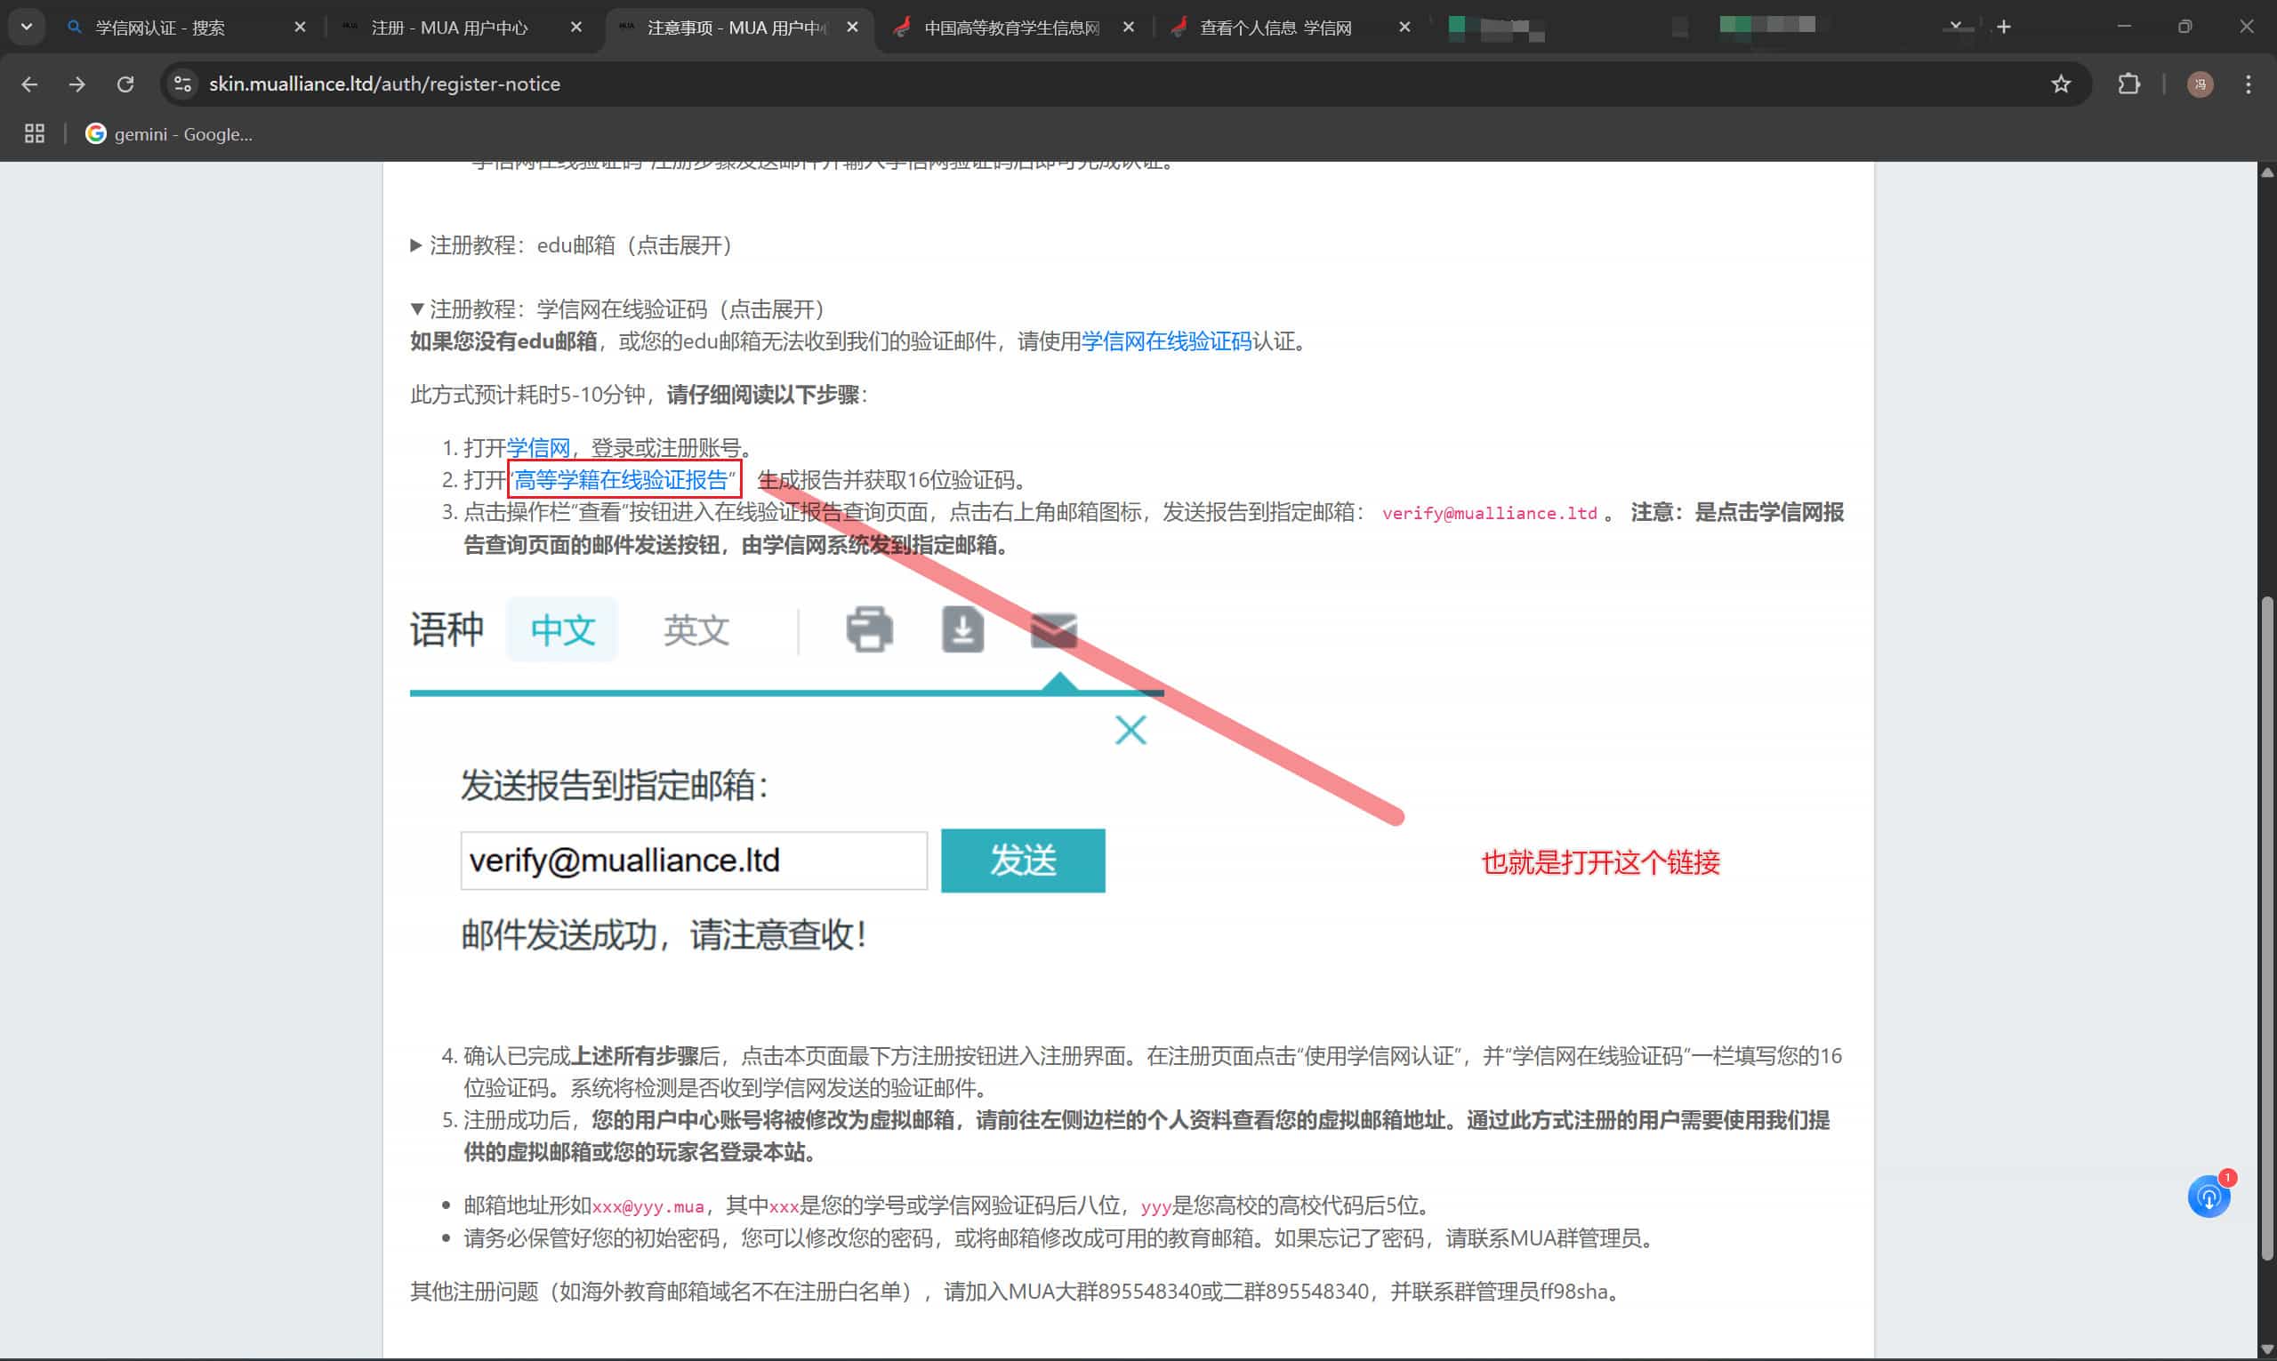Close the 学信网认证 - 搜索 tab
The width and height of the screenshot is (2277, 1361).
(x=299, y=28)
